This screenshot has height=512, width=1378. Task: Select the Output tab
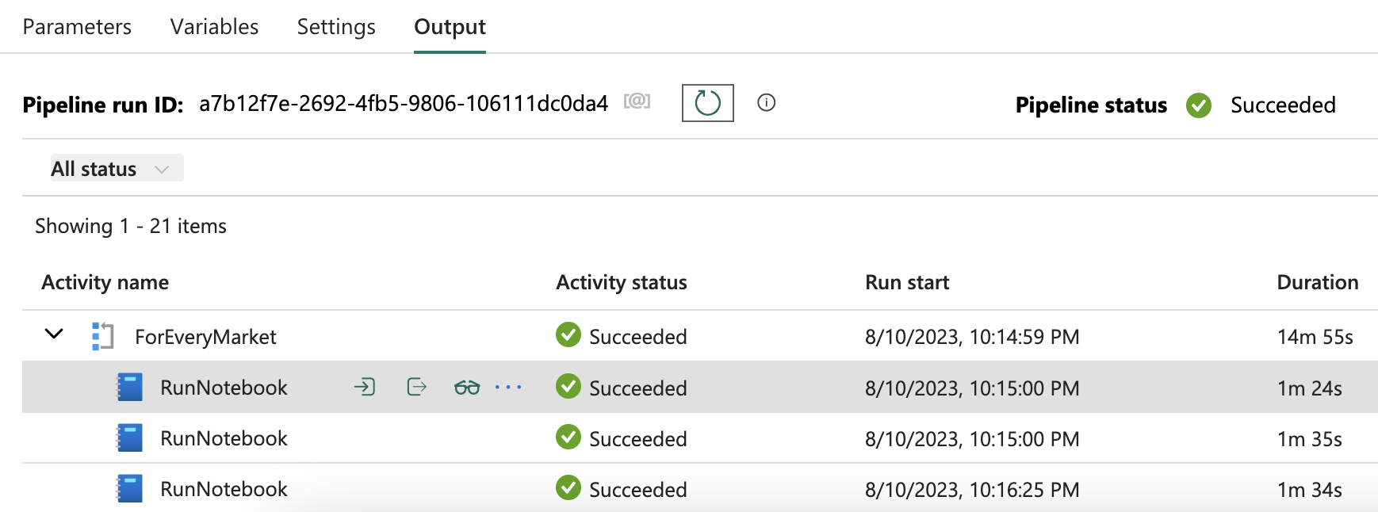click(450, 27)
